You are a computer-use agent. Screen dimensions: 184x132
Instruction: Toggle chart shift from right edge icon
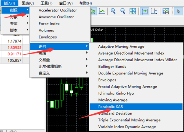pyautogui.click(x=154, y=11)
